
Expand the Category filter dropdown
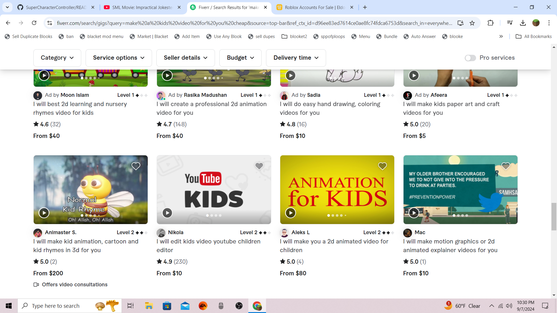[x=57, y=58]
